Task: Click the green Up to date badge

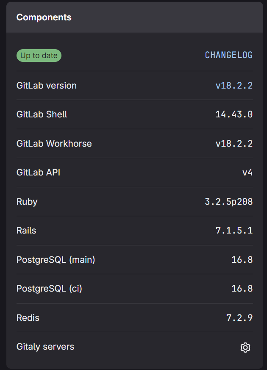Action: [x=39, y=56]
